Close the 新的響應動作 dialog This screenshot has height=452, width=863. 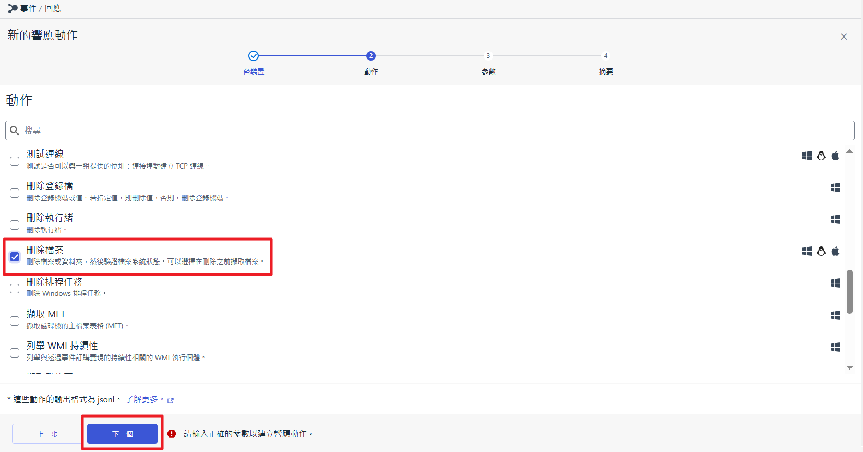pos(844,37)
